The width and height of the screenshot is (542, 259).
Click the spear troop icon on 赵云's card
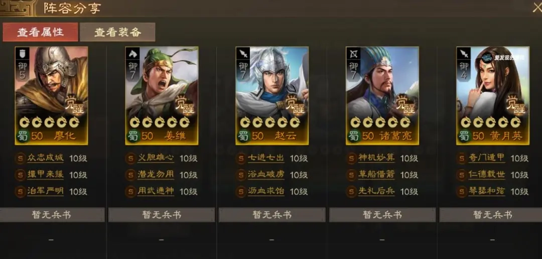point(243,54)
